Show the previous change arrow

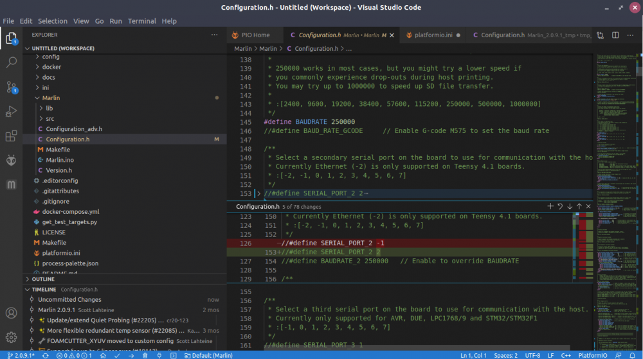(579, 206)
